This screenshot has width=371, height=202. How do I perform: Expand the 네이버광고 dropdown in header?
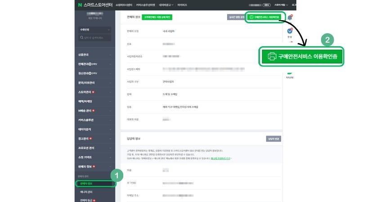pos(166,5)
